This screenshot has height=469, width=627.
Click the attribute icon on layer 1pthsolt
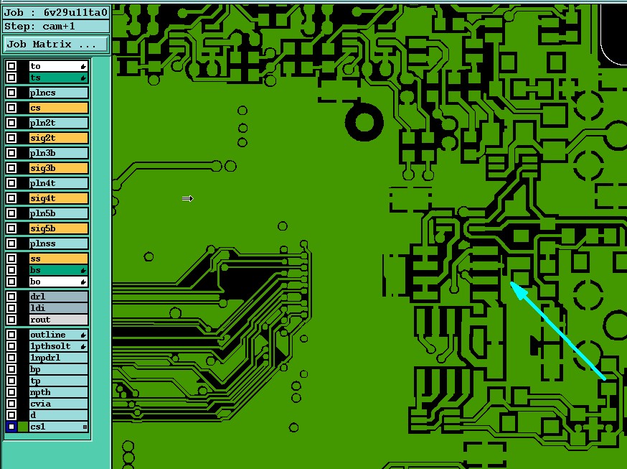pos(83,346)
